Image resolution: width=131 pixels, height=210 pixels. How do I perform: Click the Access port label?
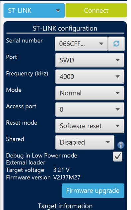tap(21, 106)
